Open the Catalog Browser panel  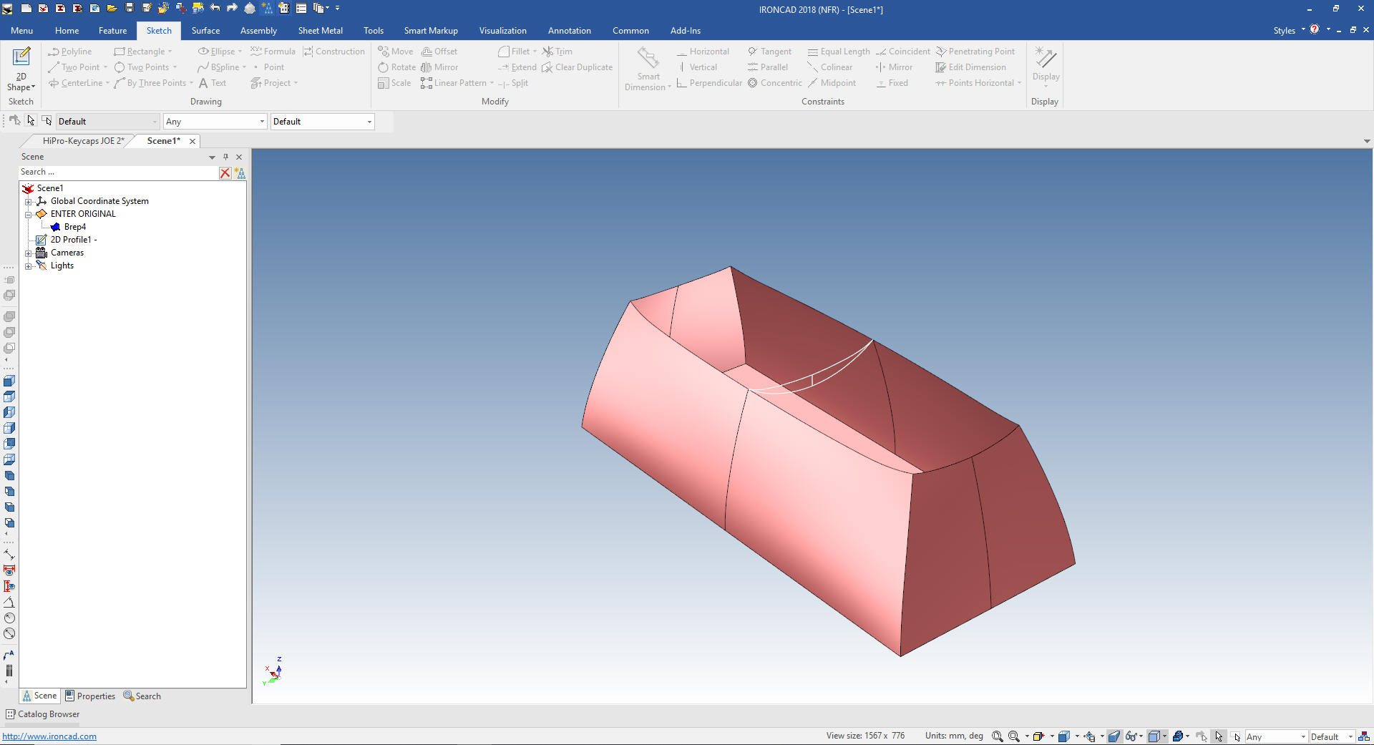[43, 714]
